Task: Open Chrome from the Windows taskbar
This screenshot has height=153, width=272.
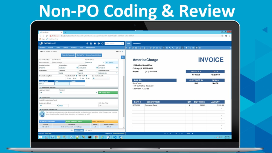Action: [x=96, y=137]
